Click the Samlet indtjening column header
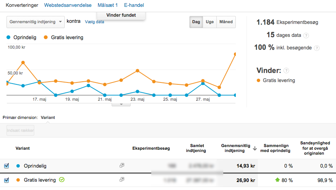 click(x=196, y=148)
